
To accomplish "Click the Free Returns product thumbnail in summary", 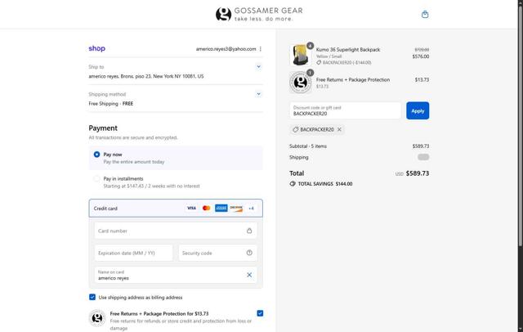I will tap(300, 82).
